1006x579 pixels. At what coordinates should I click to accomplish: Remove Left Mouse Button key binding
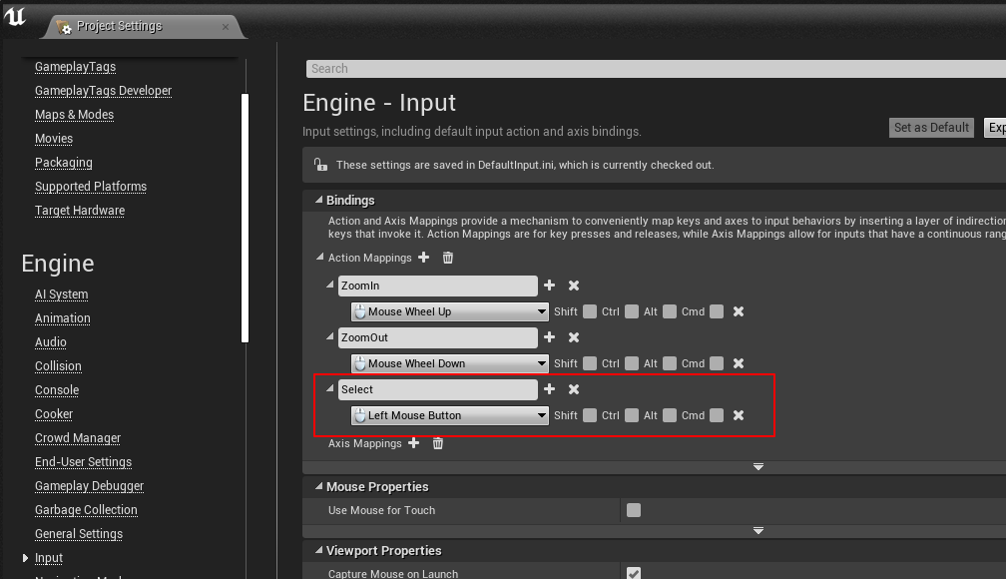pos(739,415)
